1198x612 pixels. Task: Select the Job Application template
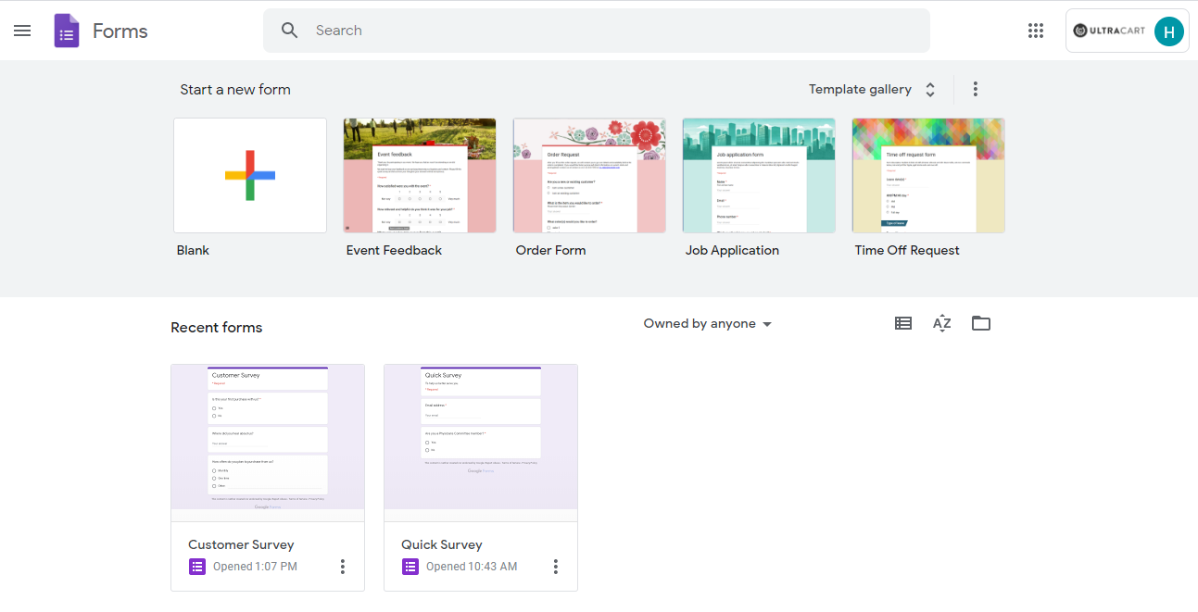pos(759,176)
